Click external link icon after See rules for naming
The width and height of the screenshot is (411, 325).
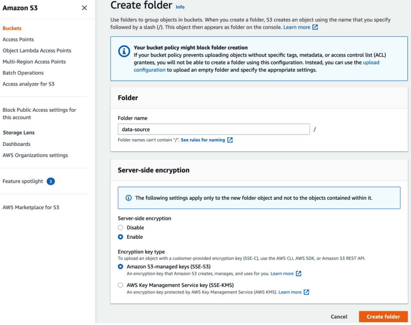(230, 140)
